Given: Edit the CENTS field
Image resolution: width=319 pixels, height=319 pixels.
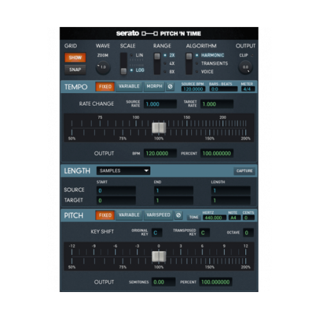Looking at the screenshot, I should (248, 218).
